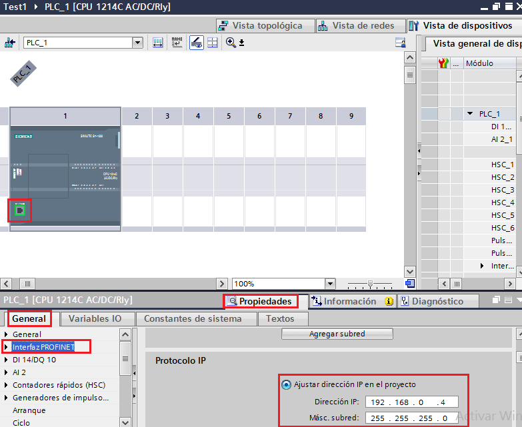
Task: Switch to Vista de redes tab
Action: tap(356, 25)
